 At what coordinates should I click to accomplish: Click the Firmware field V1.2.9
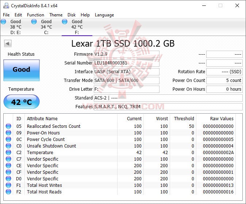126,54
